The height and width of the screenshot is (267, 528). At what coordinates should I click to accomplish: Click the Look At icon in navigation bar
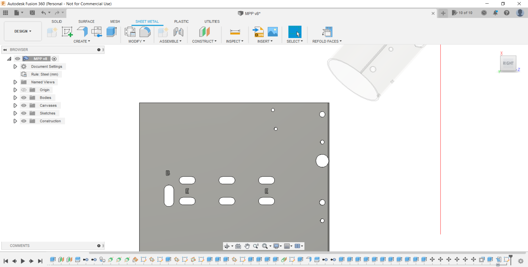click(x=238, y=246)
